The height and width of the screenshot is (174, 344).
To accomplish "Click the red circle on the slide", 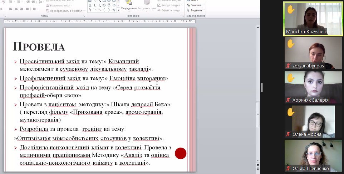I will pyautogui.click(x=181, y=153).
